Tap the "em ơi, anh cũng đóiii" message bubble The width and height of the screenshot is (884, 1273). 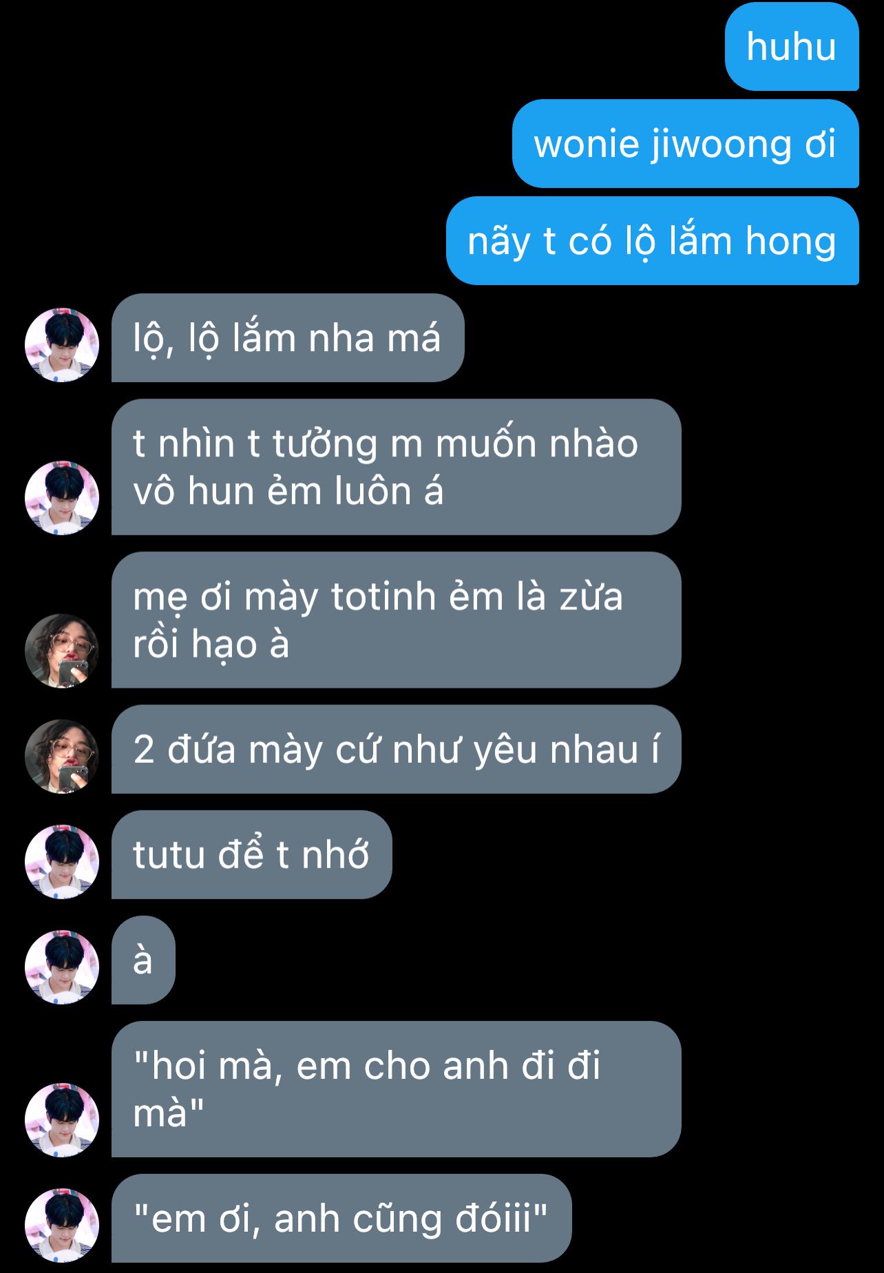341,1218
